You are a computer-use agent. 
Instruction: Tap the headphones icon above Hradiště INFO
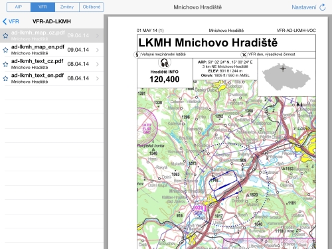coord(165,63)
